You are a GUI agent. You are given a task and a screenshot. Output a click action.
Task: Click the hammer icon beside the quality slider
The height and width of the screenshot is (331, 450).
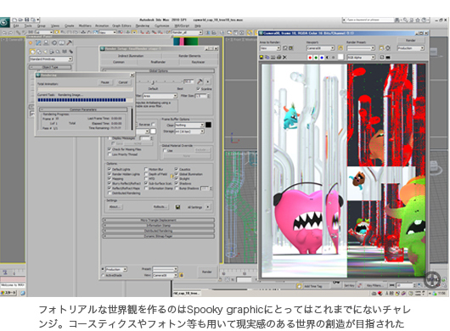(x=200, y=81)
